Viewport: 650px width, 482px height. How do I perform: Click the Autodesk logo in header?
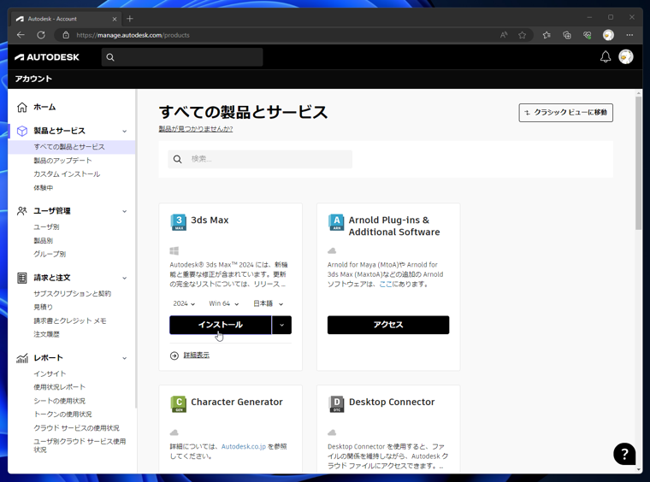[47, 57]
